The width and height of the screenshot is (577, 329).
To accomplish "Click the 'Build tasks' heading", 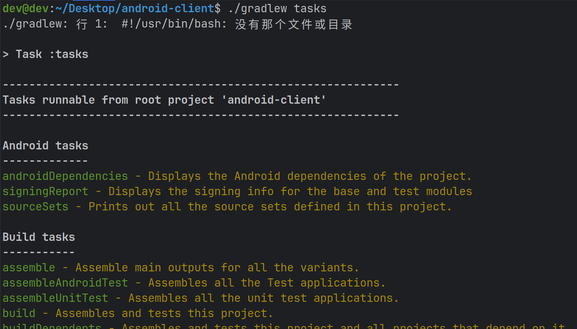I will [39, 237].
